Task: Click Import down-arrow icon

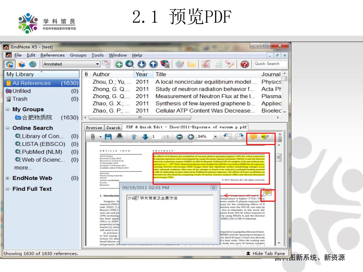Action: point(142,64)
